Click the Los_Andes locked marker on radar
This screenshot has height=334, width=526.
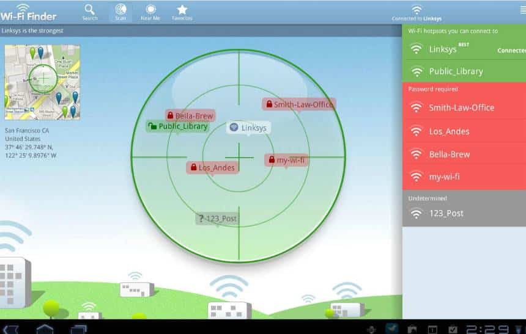tap(212, 167)
